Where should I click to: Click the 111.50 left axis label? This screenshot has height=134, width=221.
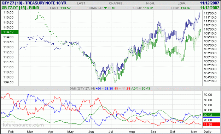click(x=8, y=62)
